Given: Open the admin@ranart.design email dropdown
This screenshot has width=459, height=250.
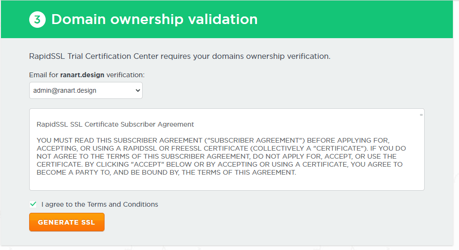Looking at the screenshot, I should pyautogui.click(x=86, y=90).
